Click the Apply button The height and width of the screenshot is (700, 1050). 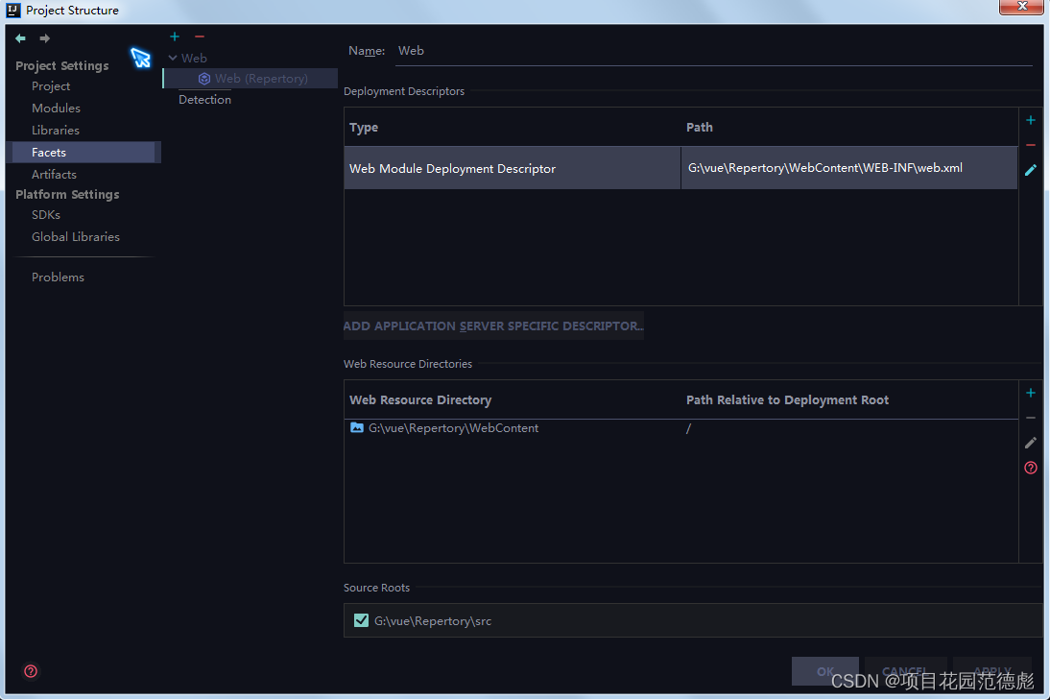tap(992, 671)
